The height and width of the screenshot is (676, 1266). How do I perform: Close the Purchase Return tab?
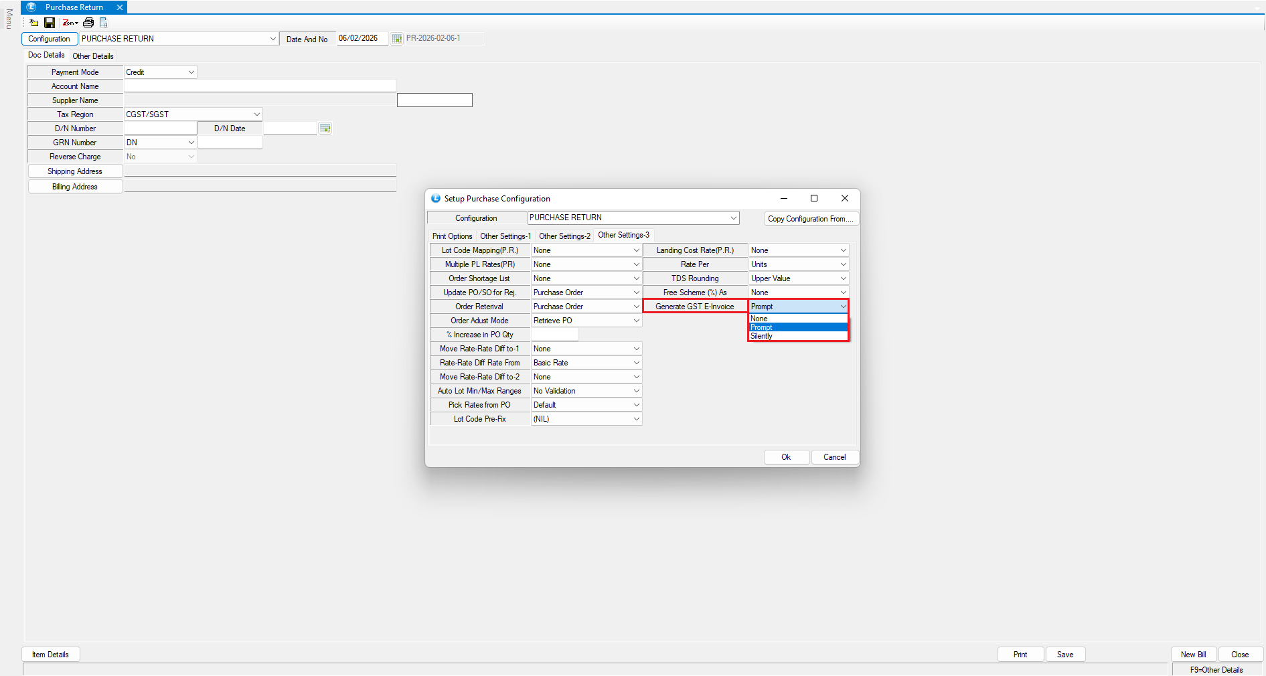(120, 7)
